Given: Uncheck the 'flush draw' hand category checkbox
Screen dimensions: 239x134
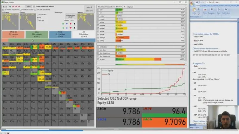Looking at the screenshot, I should 98,50.
